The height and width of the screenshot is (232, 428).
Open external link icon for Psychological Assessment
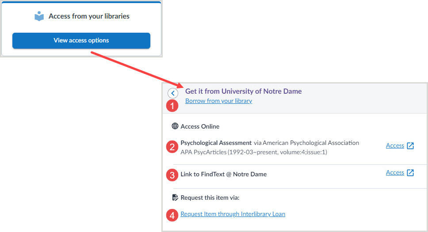click(x=410, y=146)
